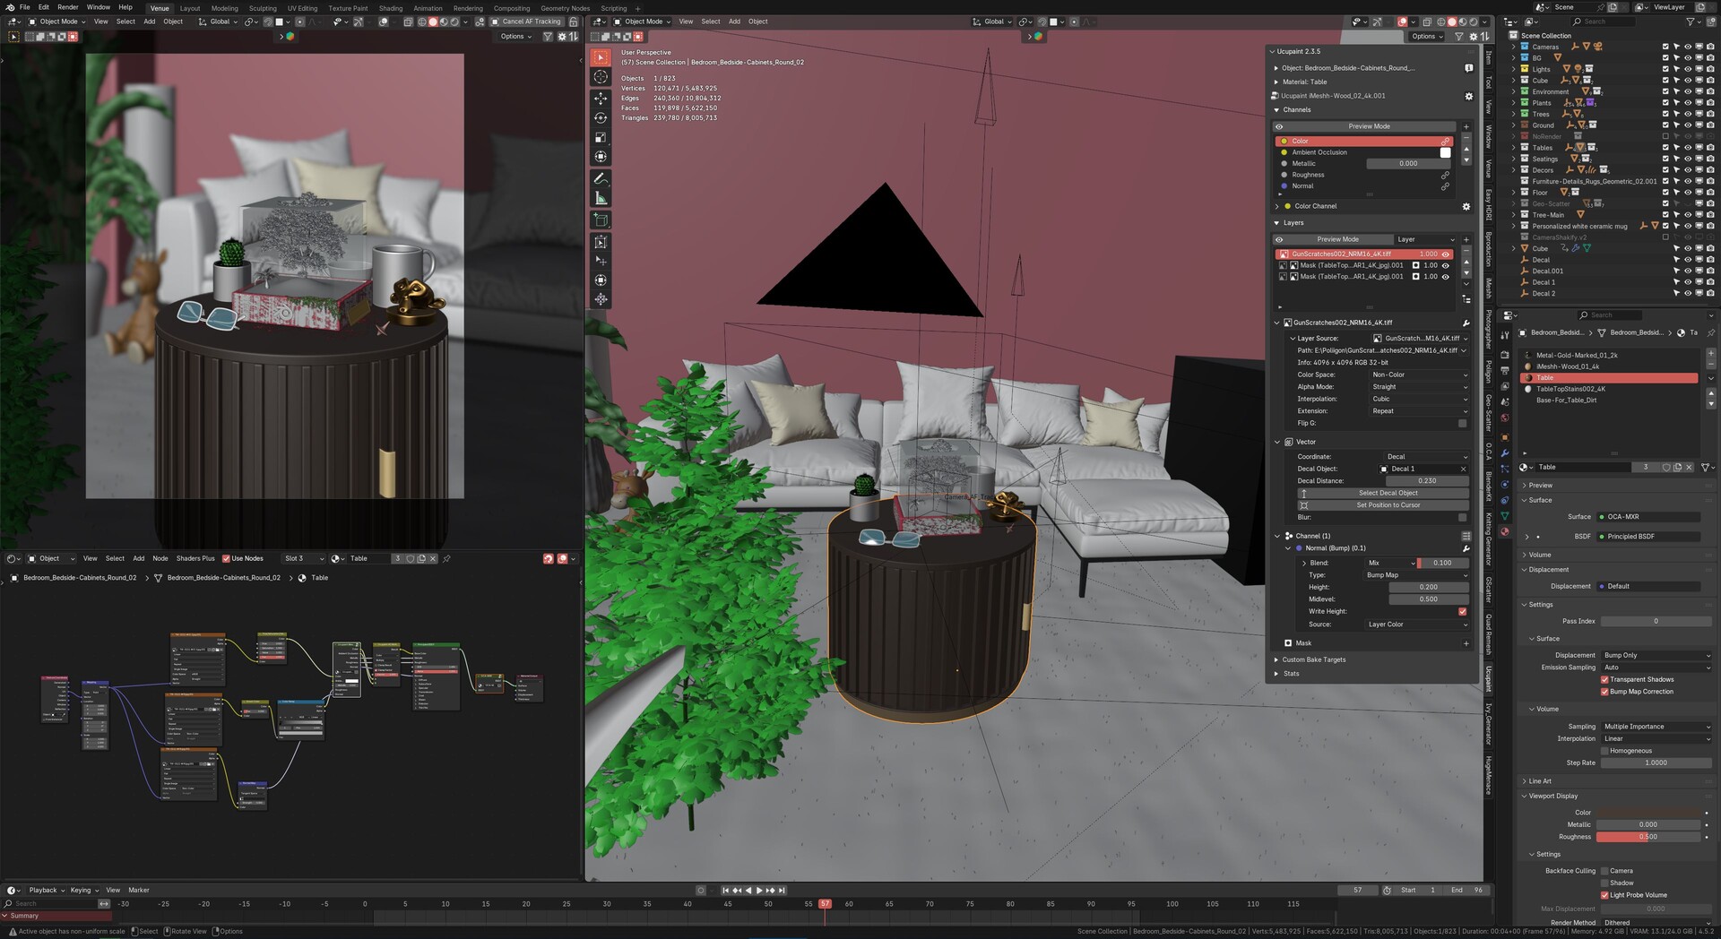Move selected Ucupaint layer down
1721x939 pixels.
1466,272
